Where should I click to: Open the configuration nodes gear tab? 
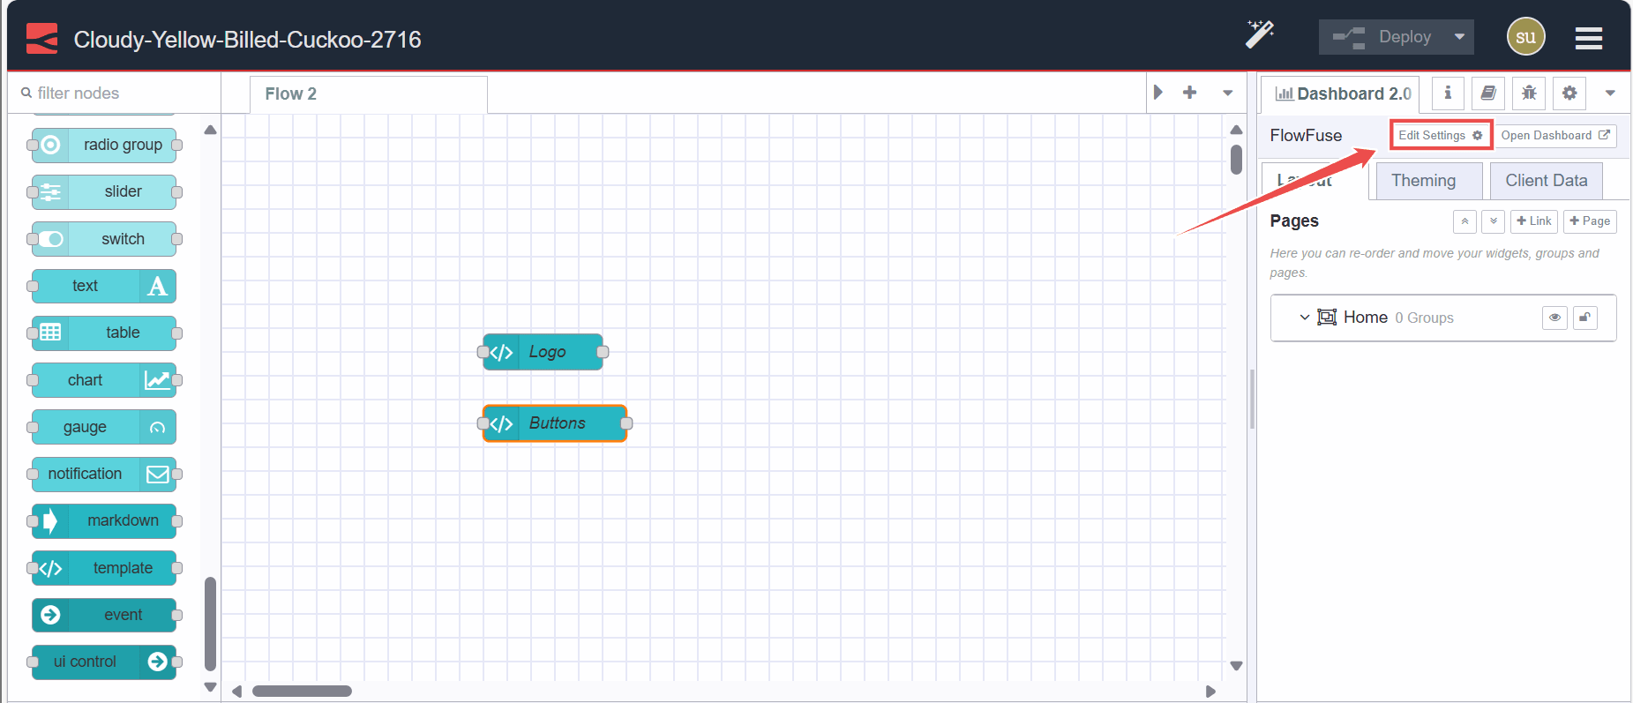pyautogui.click(x=1569, y=93)
